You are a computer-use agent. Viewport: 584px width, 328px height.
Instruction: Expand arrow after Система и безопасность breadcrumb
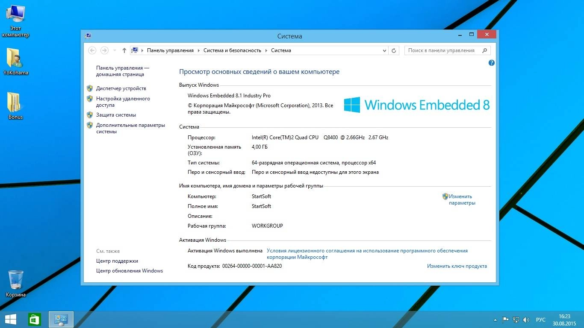tap(266, 50)
